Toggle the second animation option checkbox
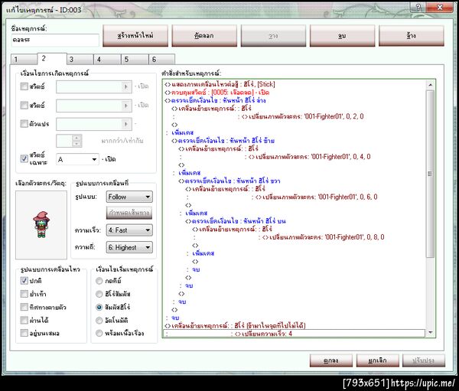 pyautogui.click(x=24, y=294)
